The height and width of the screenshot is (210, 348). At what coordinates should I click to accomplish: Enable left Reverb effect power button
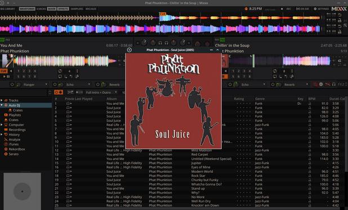[97, 84]
